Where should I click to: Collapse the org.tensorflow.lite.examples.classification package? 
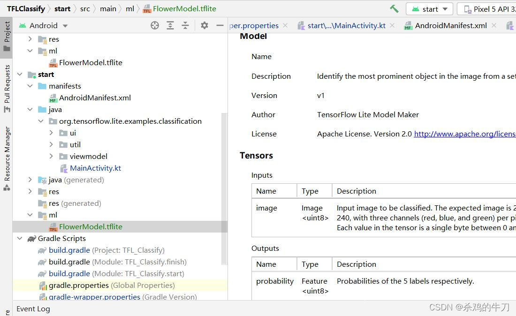(x=40, y=121)
